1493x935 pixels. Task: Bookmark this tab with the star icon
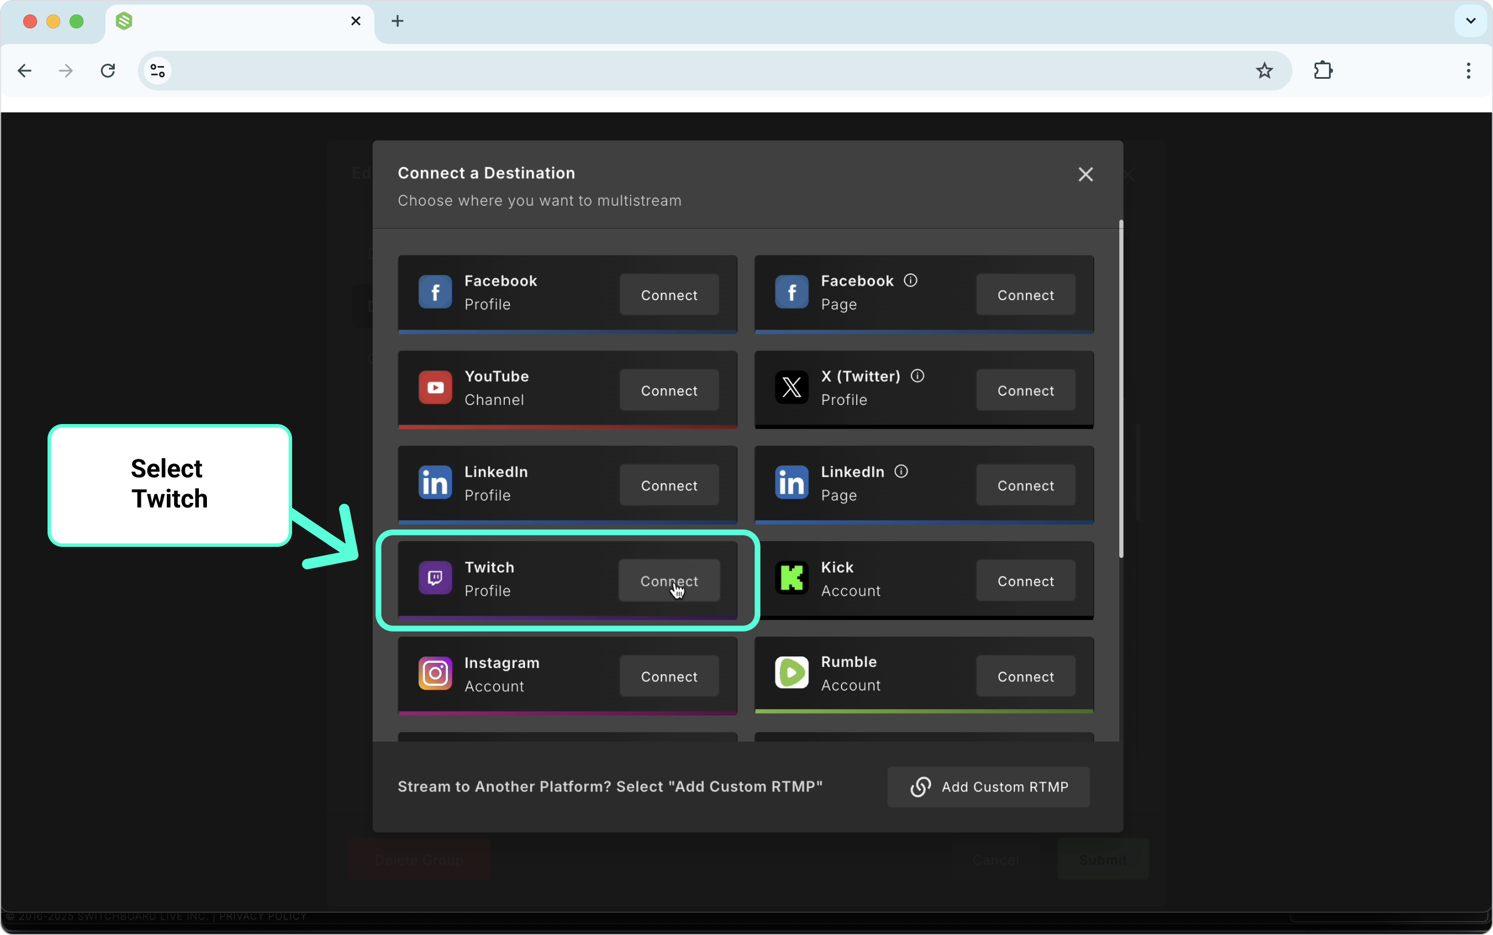pyautogui.click(x=1263, y=71)
